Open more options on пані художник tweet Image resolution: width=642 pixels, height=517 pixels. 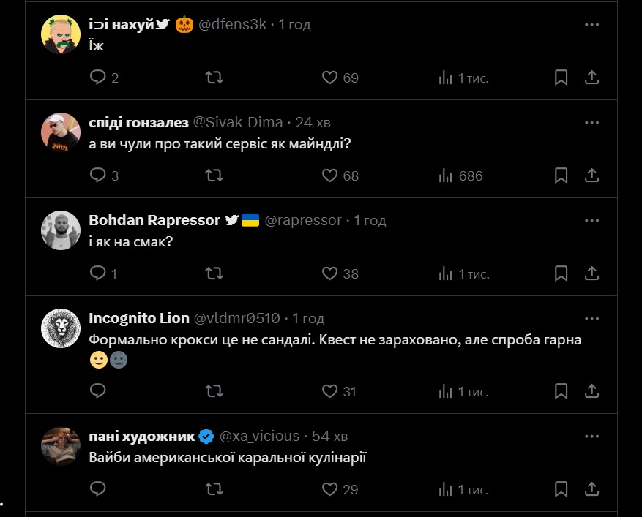point(592,436)
